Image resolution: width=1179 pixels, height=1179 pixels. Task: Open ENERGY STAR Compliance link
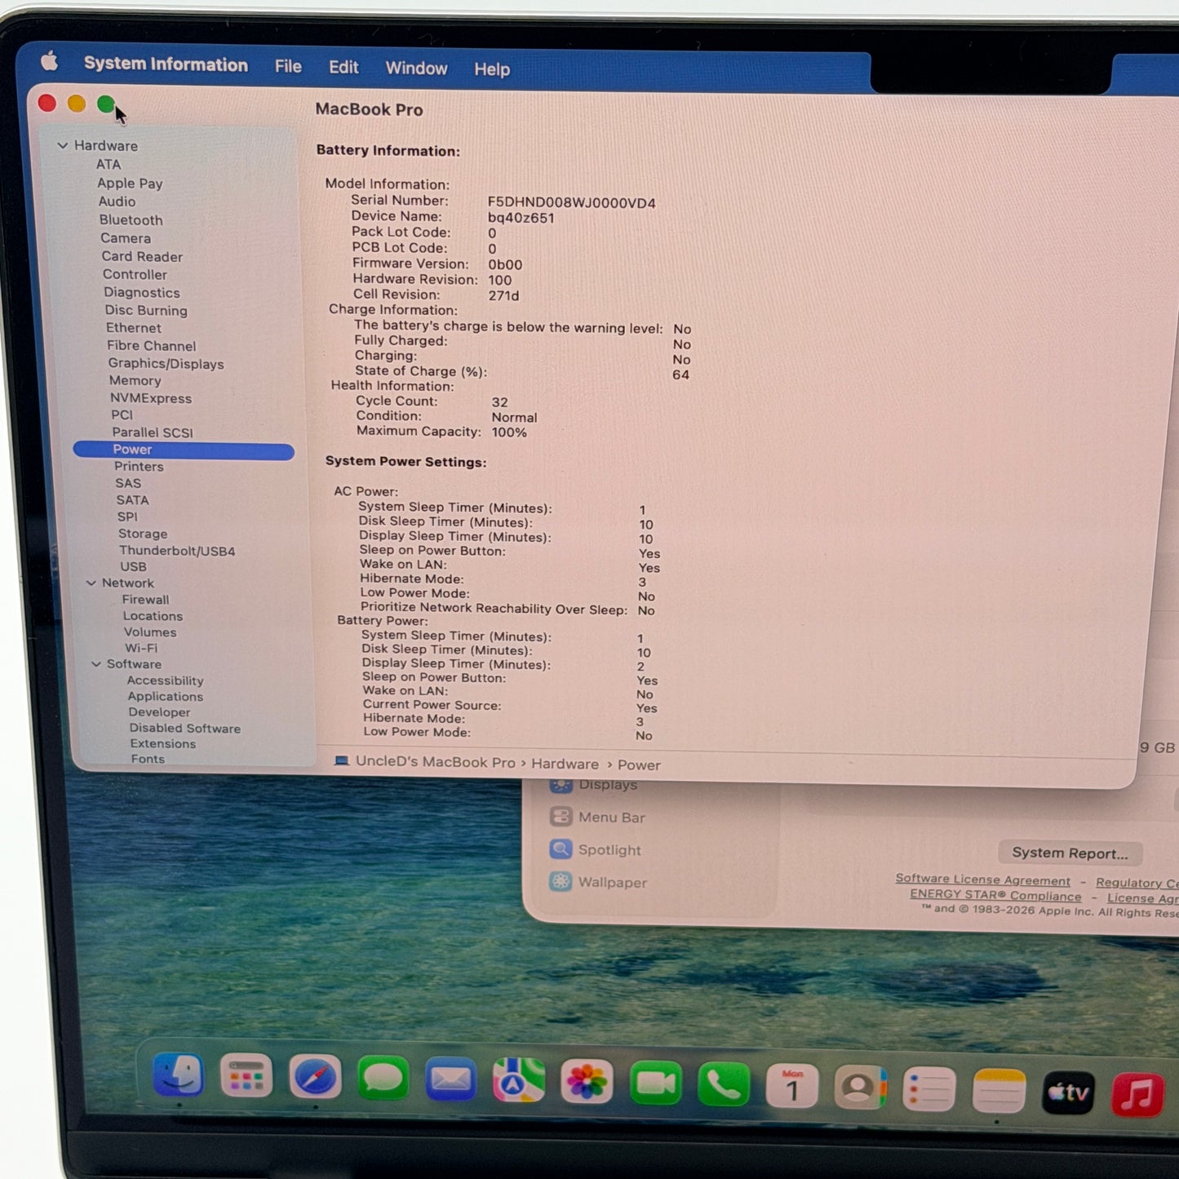click(995, 895)
